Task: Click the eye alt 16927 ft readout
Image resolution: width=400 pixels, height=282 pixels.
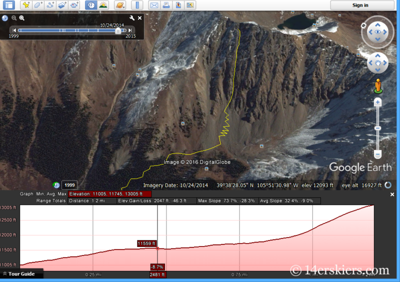Action: (x=361, y=185)
